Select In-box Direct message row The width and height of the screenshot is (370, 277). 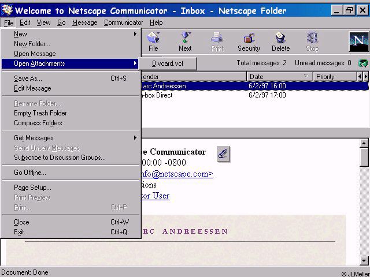(254, 95)
